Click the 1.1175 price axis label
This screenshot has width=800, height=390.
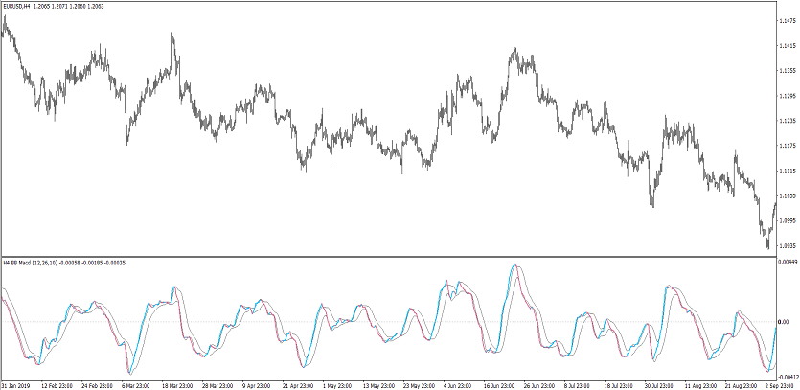788,146
